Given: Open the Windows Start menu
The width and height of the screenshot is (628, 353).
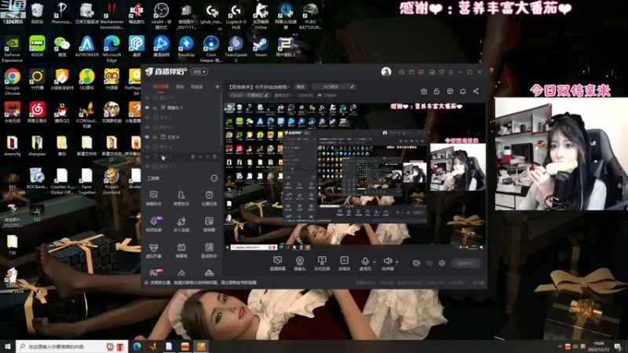Looking at the screenshot, I should (x=8, y=346).
